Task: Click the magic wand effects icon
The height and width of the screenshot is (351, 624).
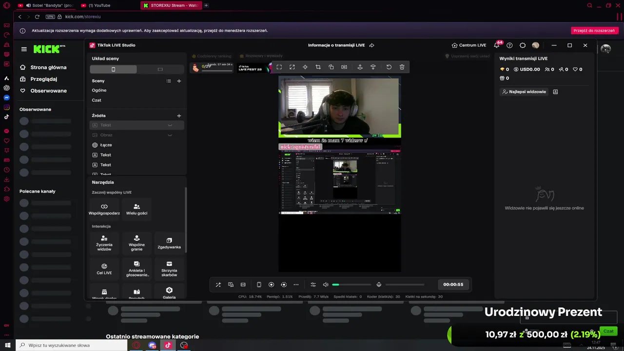Action: pyautogui.click(x=218, y=285)
